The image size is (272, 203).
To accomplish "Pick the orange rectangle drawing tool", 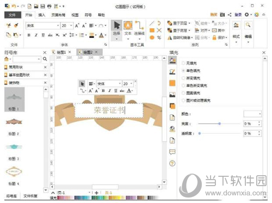I will pos(152,30).
